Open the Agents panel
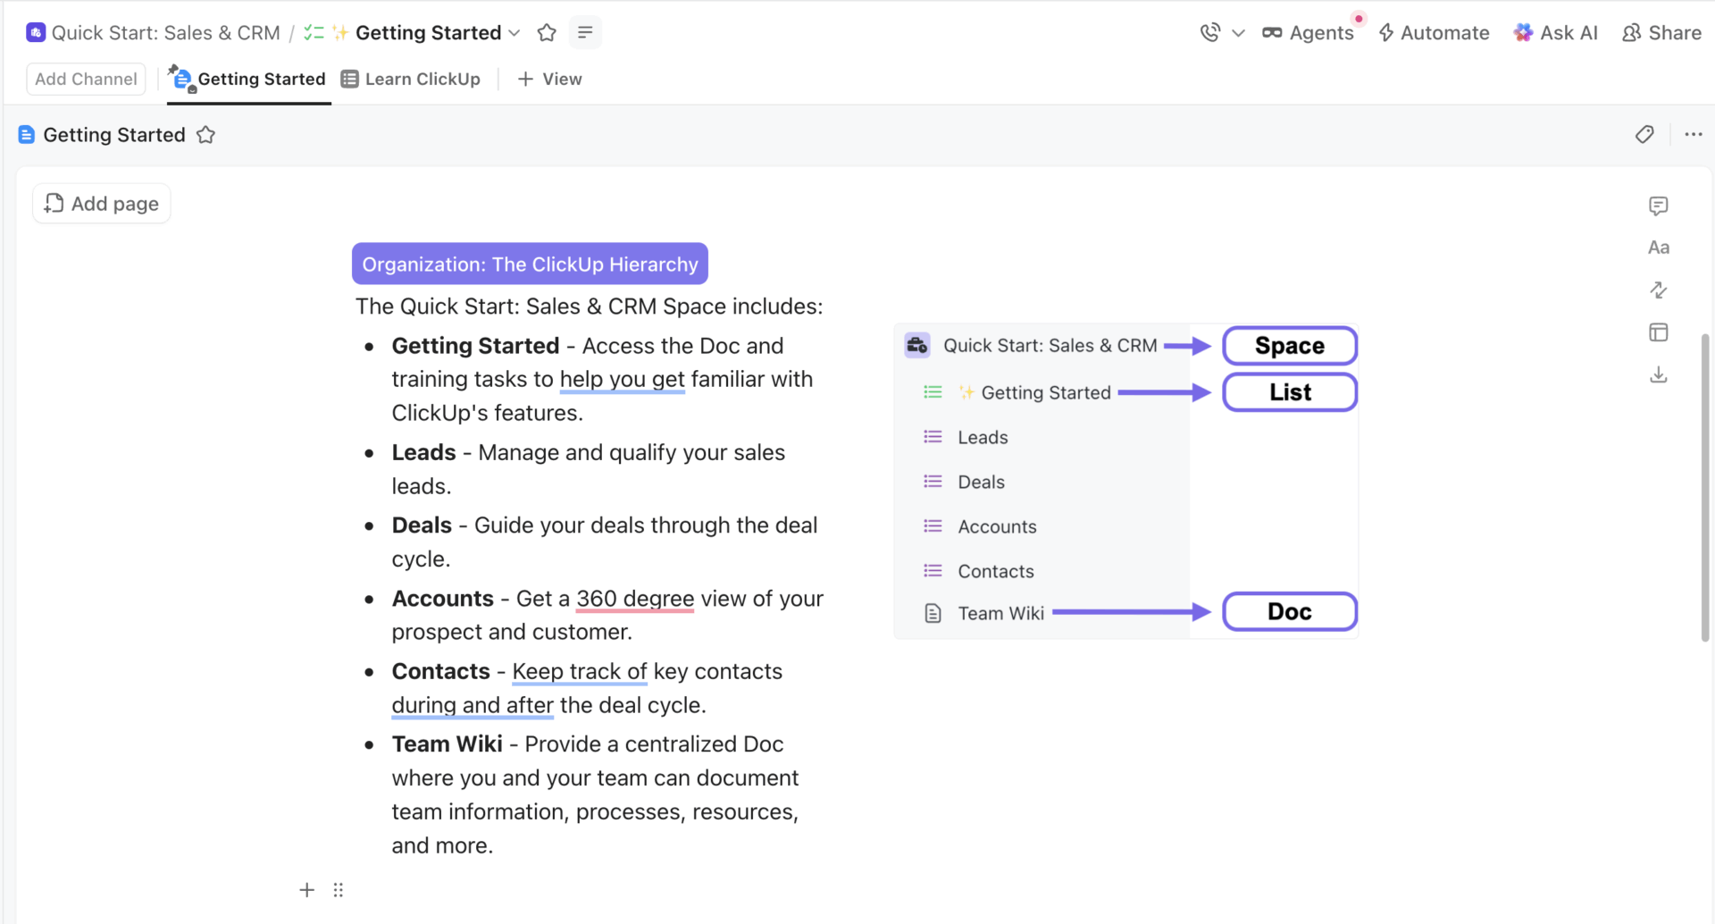The image size is (1715, 924). click(1309, 32)
